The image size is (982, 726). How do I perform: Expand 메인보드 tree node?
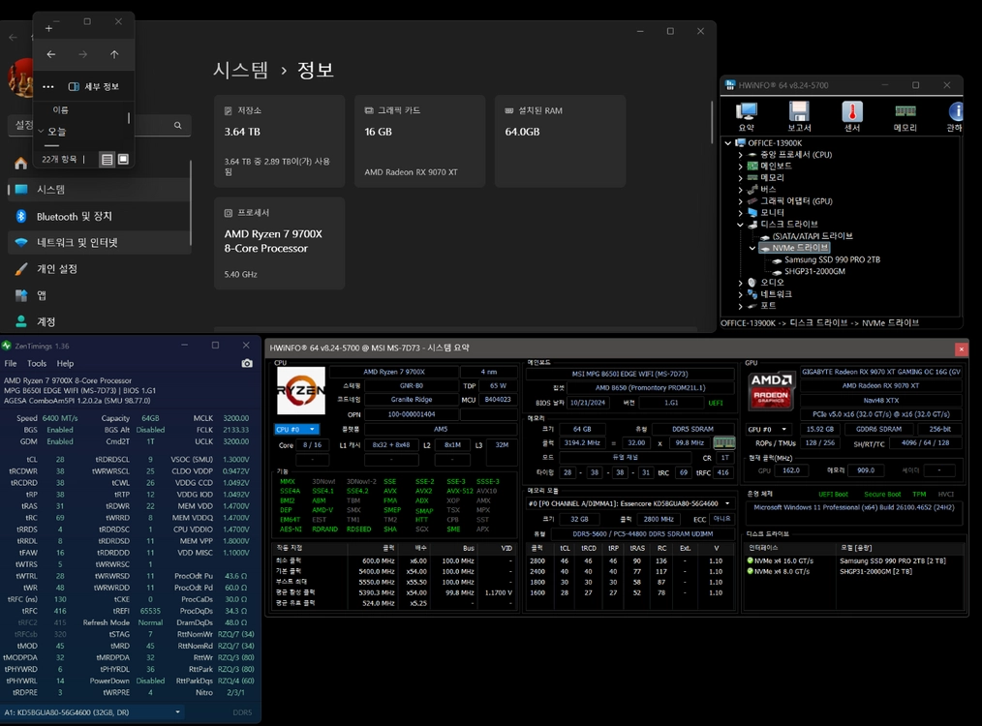tap(740, 166)
